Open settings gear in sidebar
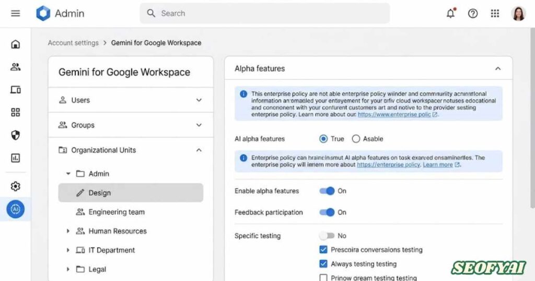 tap(15, 186)
